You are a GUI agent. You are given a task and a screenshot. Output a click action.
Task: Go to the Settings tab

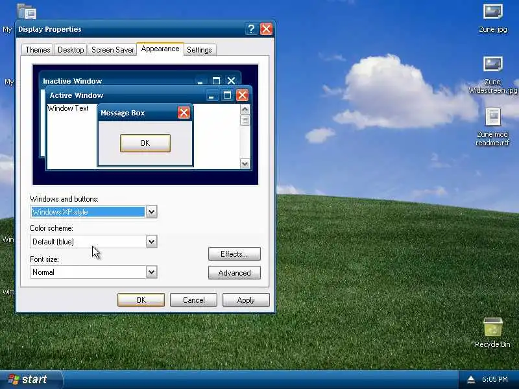coord(199,50)
